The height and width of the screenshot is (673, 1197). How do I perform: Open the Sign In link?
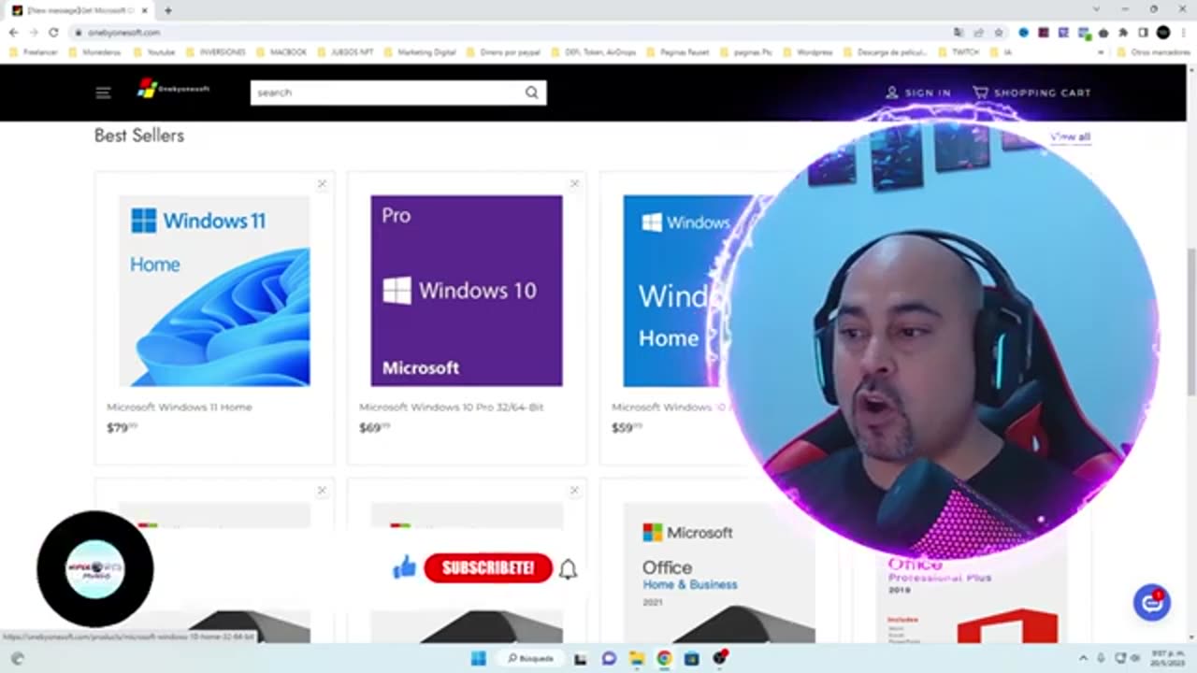point(918,93)
